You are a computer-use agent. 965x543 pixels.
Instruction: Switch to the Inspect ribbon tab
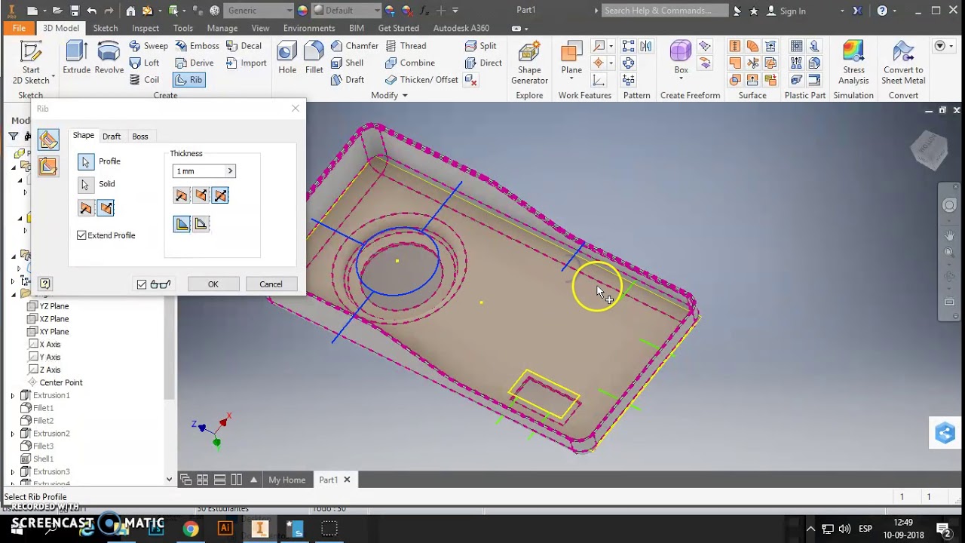pos(146,28)
